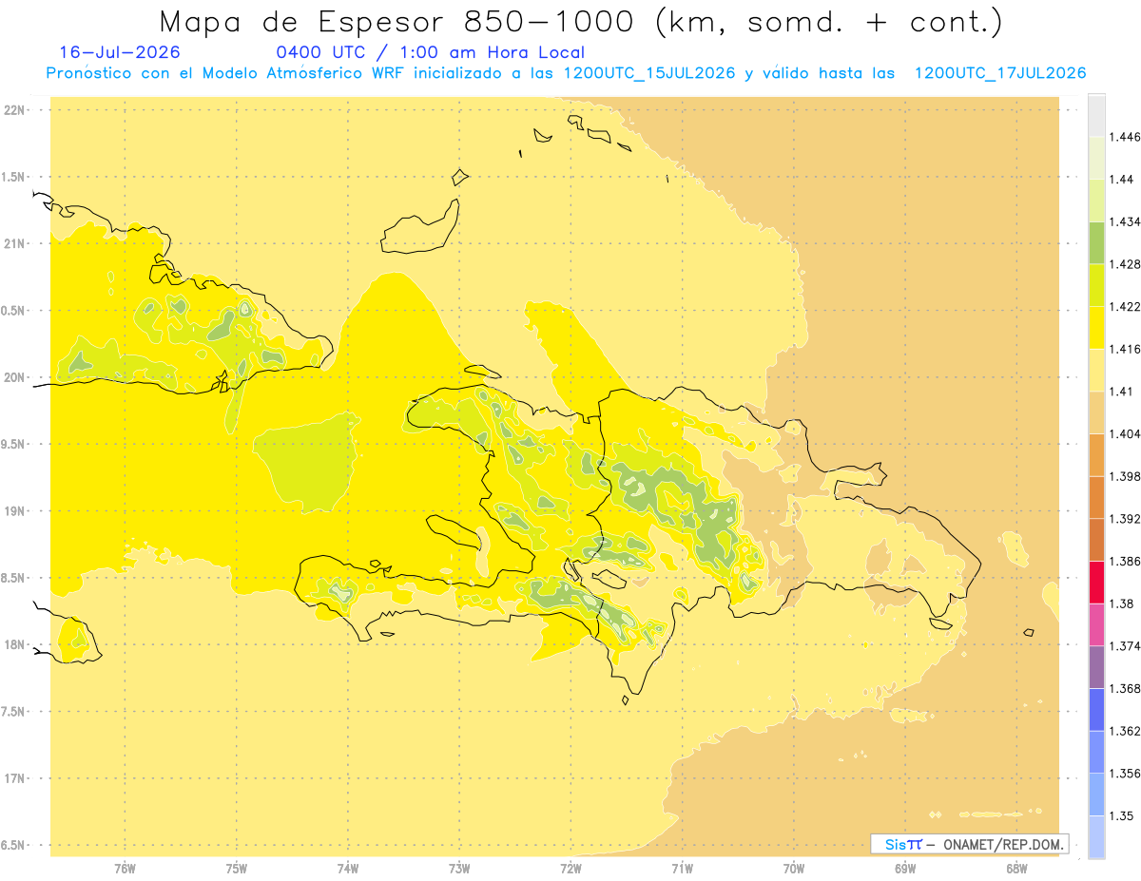The height and width of the screenshot is (881, 1141).
Task: Click the colorbar value '1.416'
Action: (x=1125, y=349)
